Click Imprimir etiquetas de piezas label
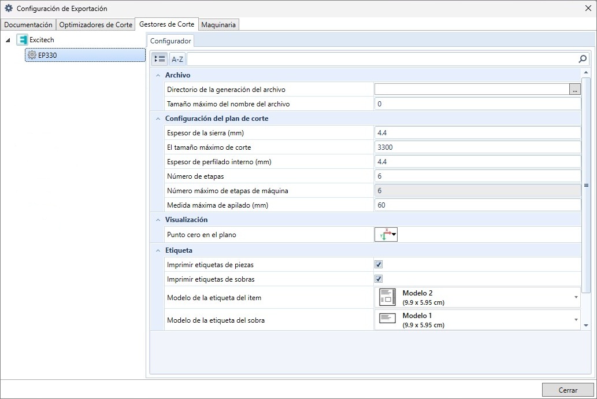Viewport: 597px width, 399px height. (x=210, y=265)
